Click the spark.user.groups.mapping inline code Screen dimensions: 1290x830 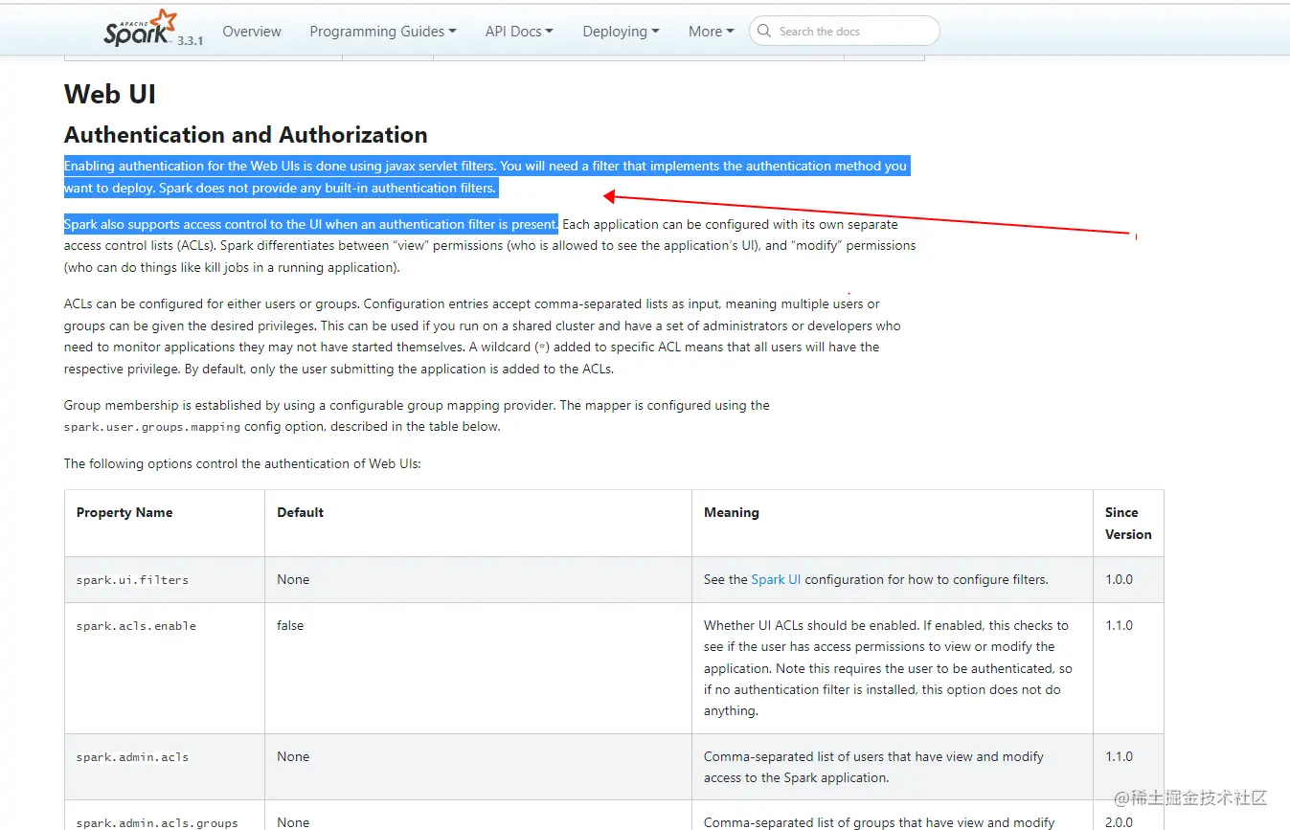[152, 427]
